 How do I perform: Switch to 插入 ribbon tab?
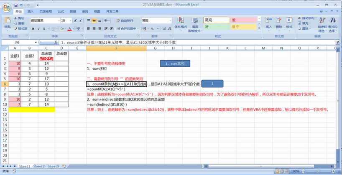tap(31, 12)
